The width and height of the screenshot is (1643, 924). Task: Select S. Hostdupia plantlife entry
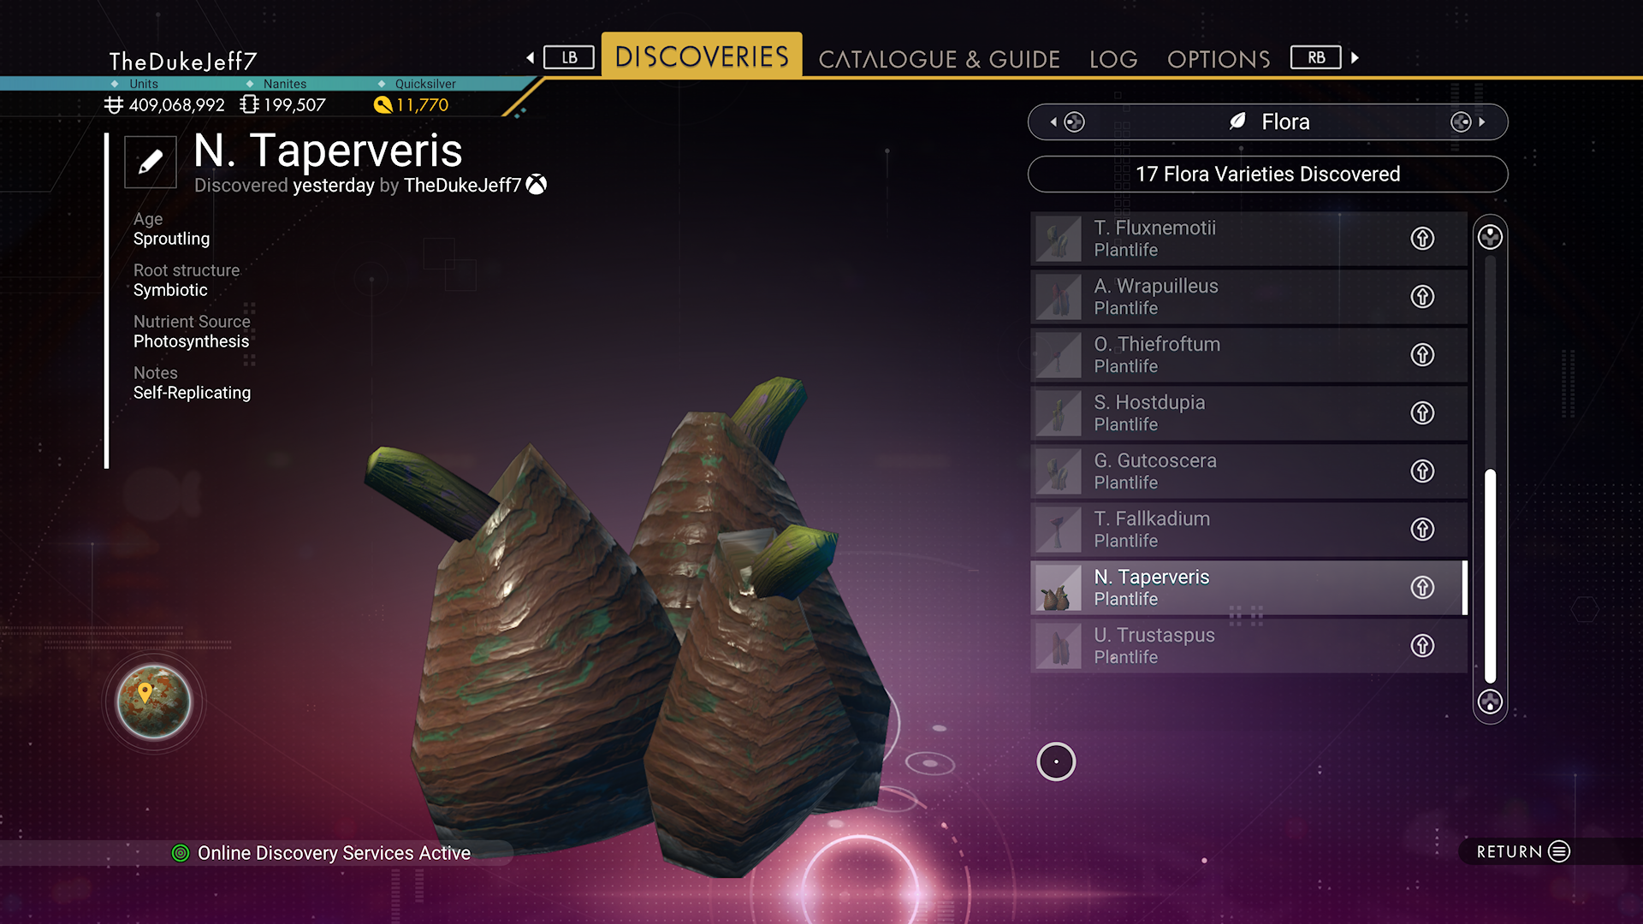pyautogui.click(x=1249, y=413)
